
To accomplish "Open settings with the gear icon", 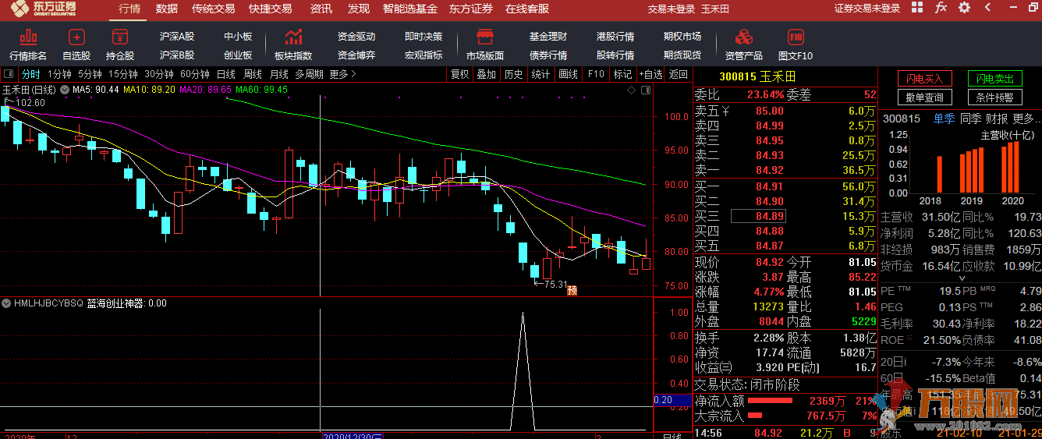I will pyautogui.click(x=964, y=8).
